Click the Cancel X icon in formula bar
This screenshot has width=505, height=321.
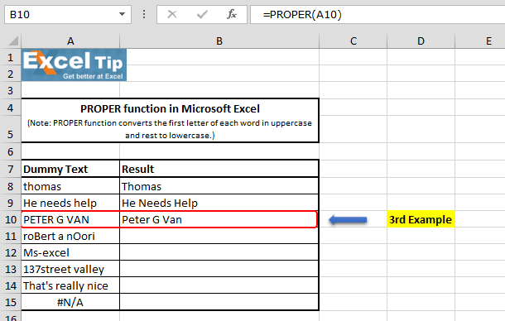[x=172, y=14]
